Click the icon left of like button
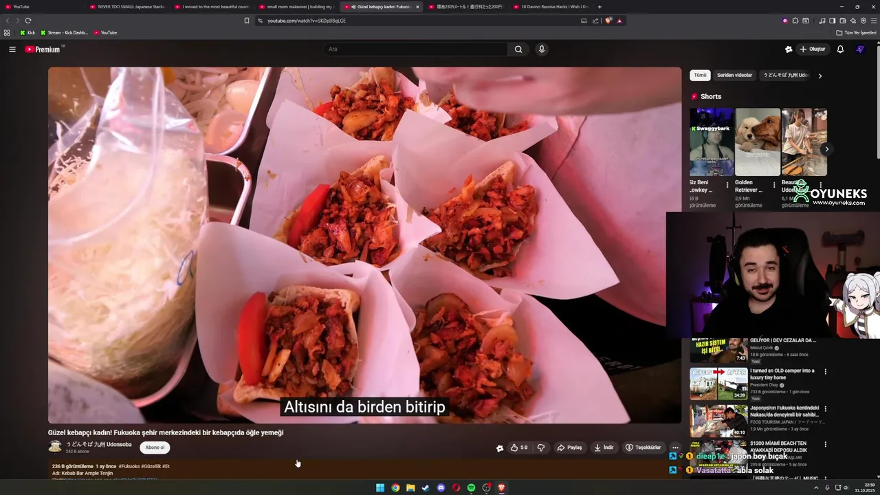The width and height of the screenshot is (880, 495). point(500,448)
